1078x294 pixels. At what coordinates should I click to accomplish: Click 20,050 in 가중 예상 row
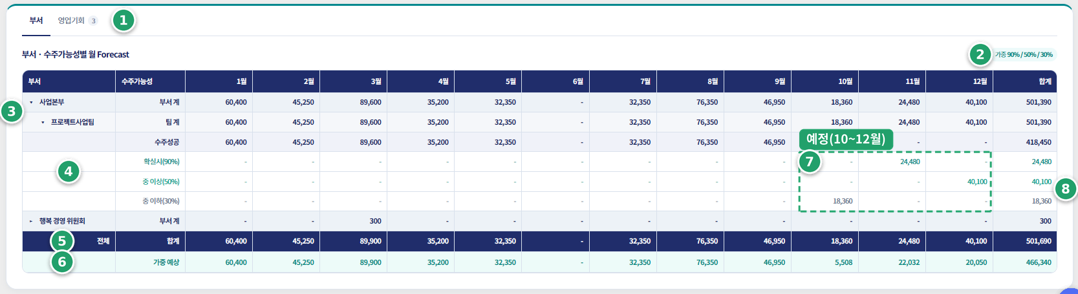976,262
